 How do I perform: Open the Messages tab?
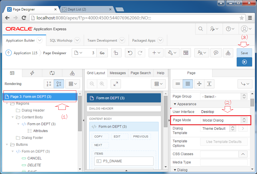[117, 73]
